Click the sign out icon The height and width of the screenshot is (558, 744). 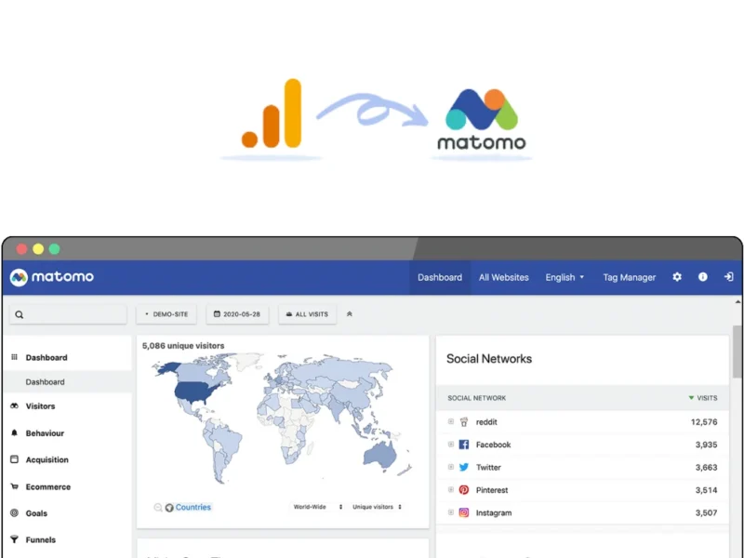[729, 276]
